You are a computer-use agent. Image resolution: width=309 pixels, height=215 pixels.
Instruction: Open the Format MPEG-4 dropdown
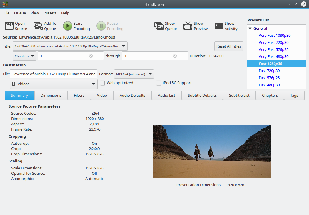[x=134, y=74]
